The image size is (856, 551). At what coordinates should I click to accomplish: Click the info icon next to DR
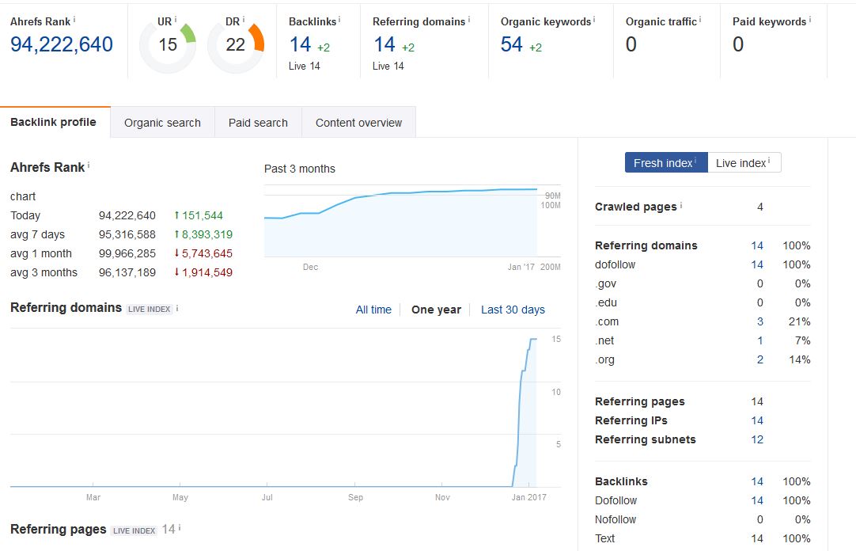244,20
